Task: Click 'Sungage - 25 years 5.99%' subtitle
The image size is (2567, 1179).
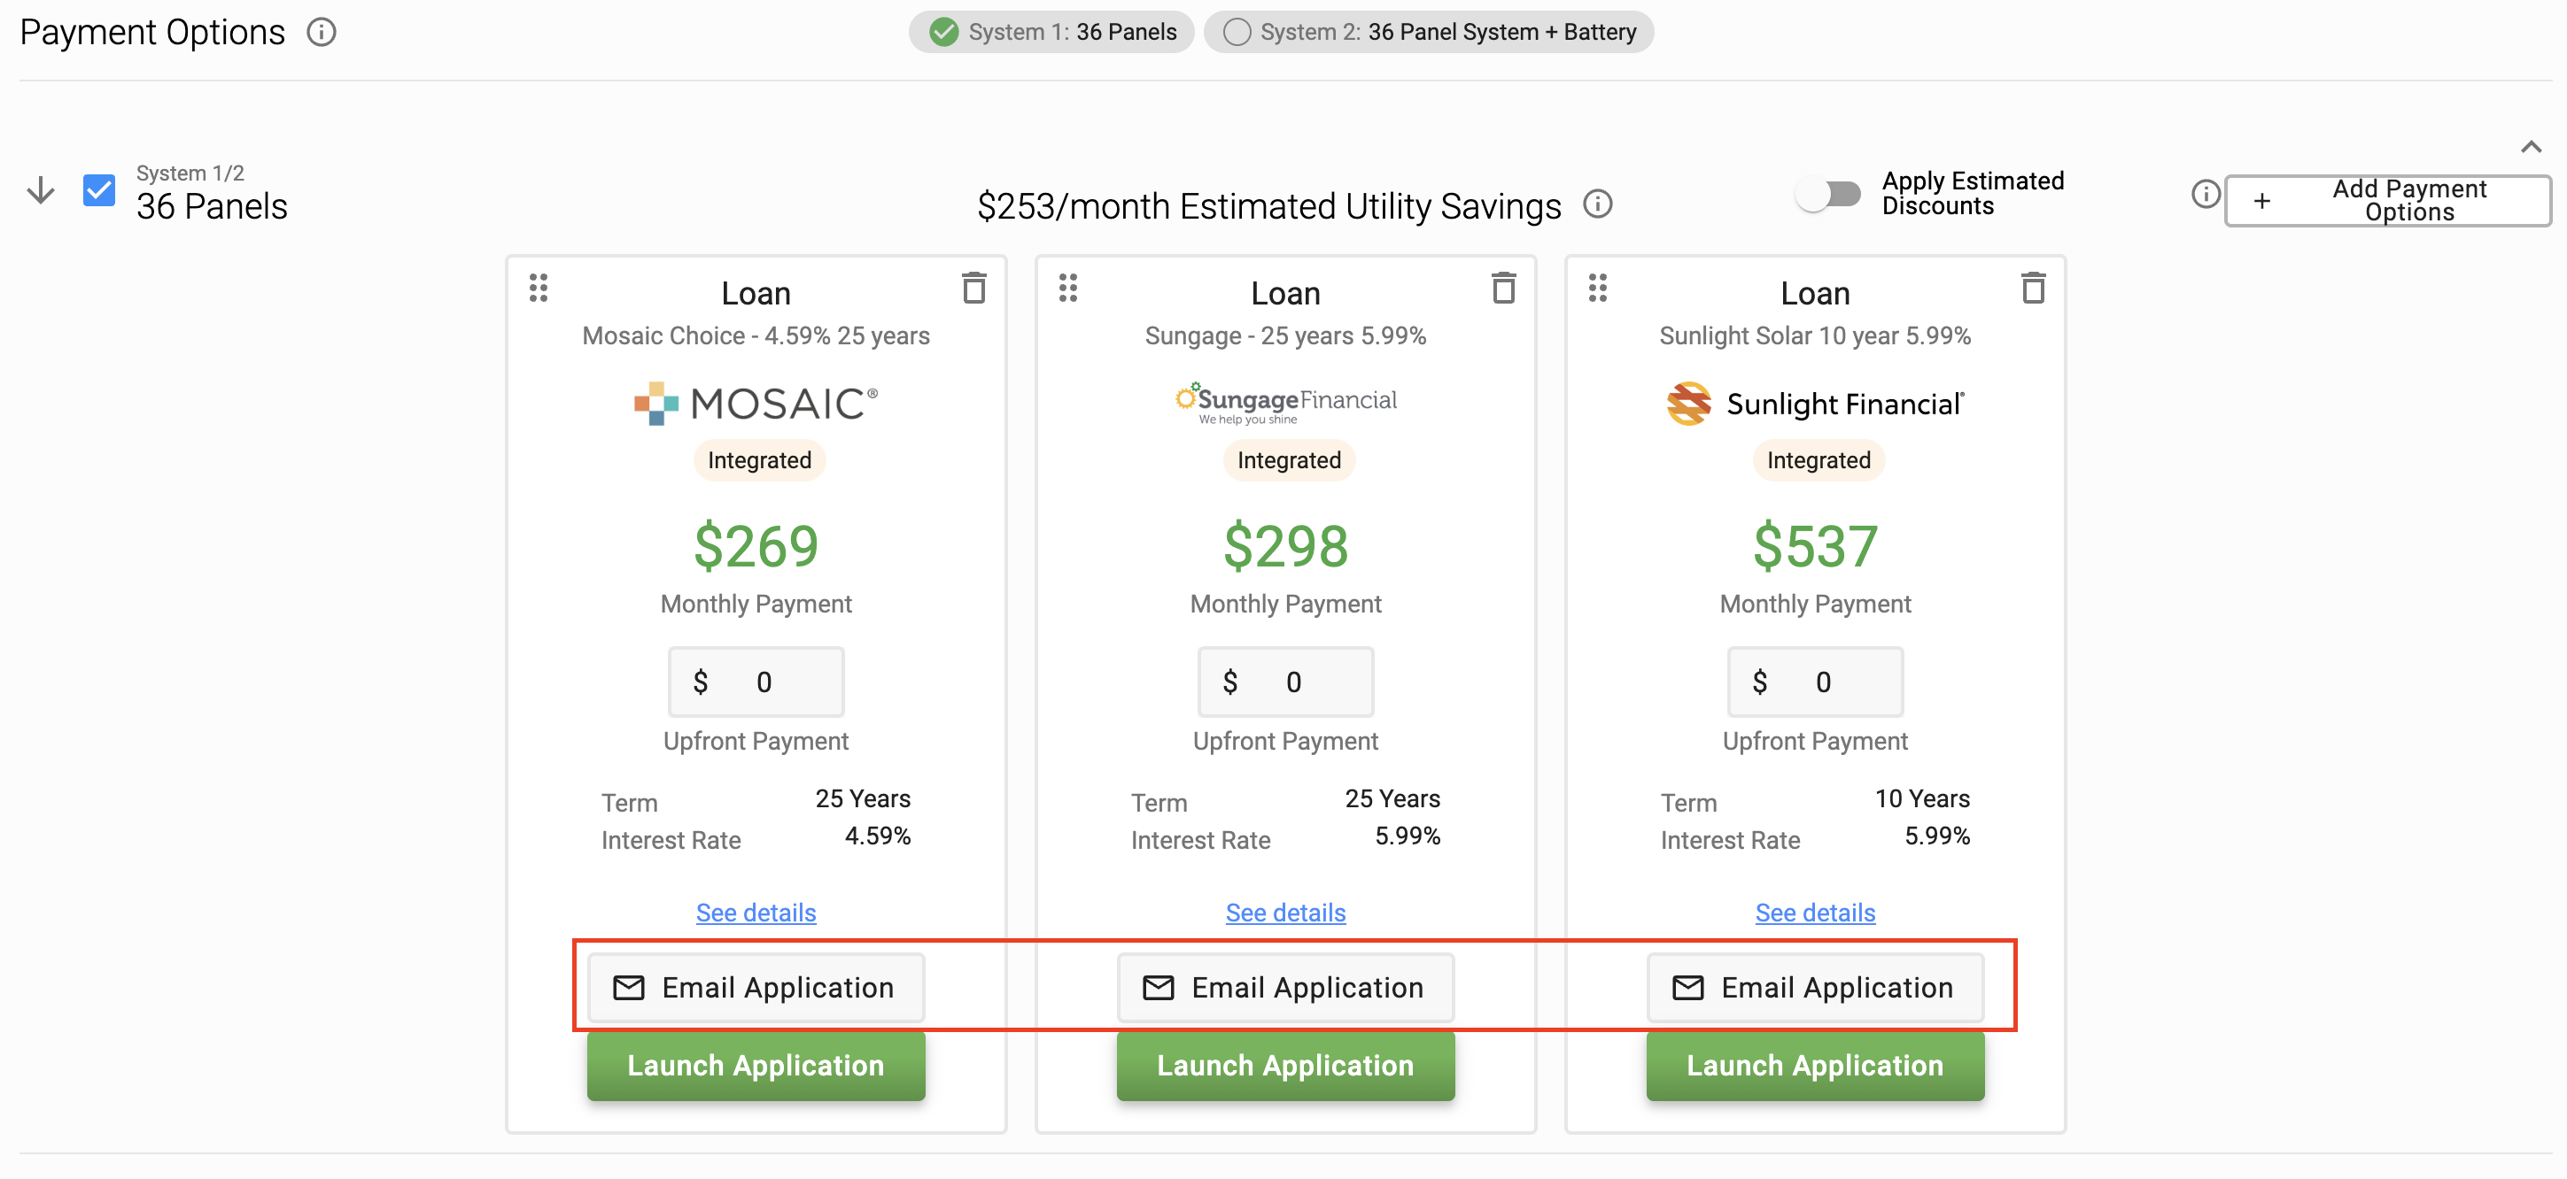Action: coord(1285,335)
